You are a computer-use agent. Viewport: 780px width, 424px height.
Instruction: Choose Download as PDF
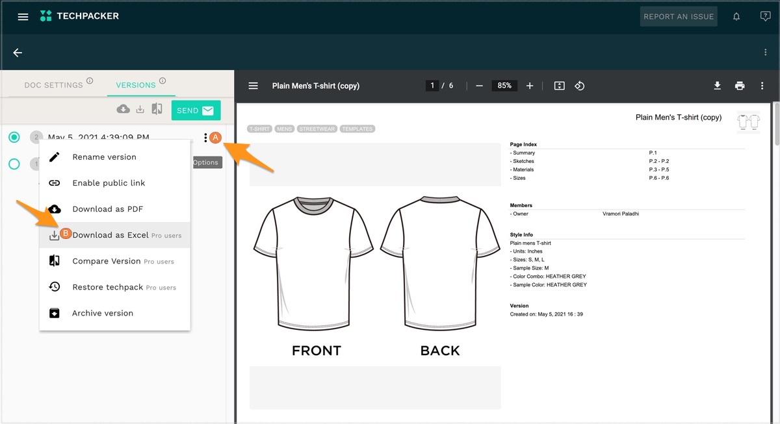click(115, 209)
